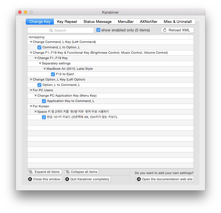Go to Misc & Uninstall tab
Screen dimensions: 221x213
[x=178, y=22]
